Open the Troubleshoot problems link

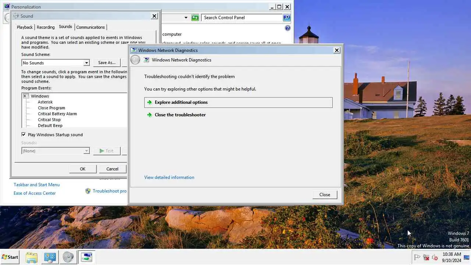click(110, 191)
